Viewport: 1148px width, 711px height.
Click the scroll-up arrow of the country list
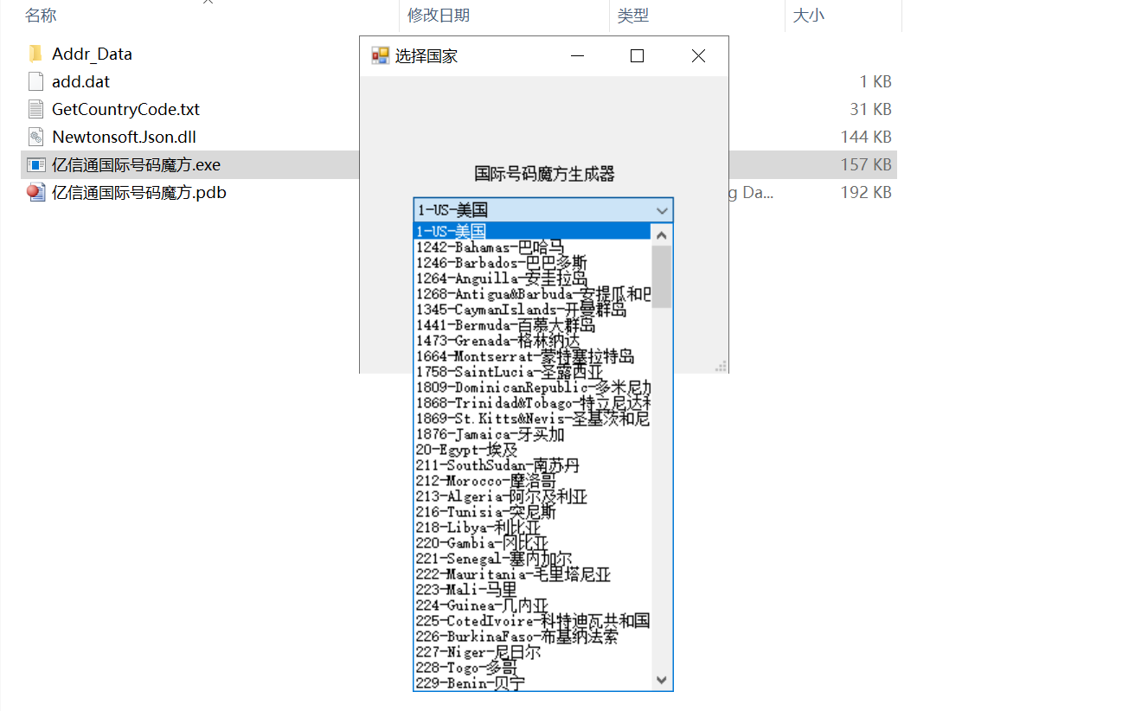660,233
